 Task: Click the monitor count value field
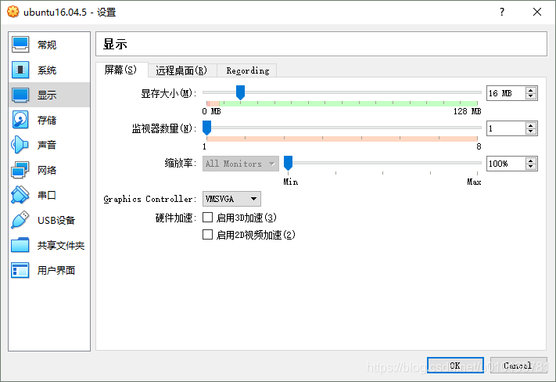click(x=506, y=128)
